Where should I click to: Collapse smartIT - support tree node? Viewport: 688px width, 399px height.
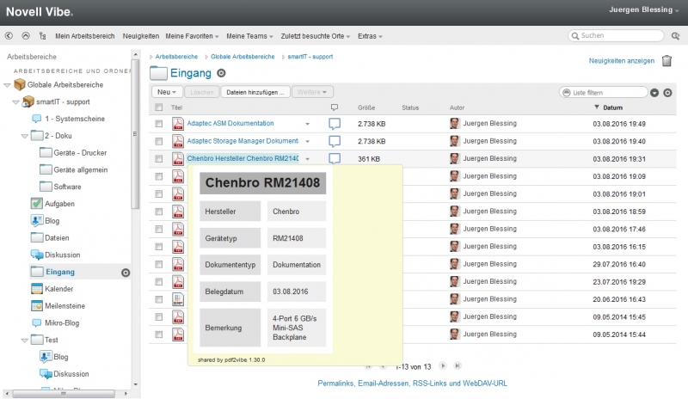coord(15,102)
